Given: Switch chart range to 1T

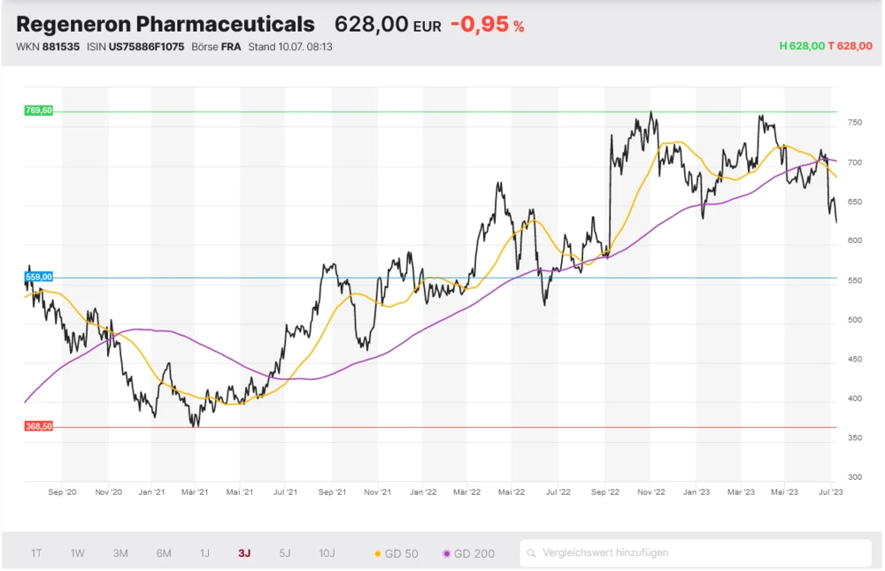Looking at the screenshot, I should pos(36,553).
